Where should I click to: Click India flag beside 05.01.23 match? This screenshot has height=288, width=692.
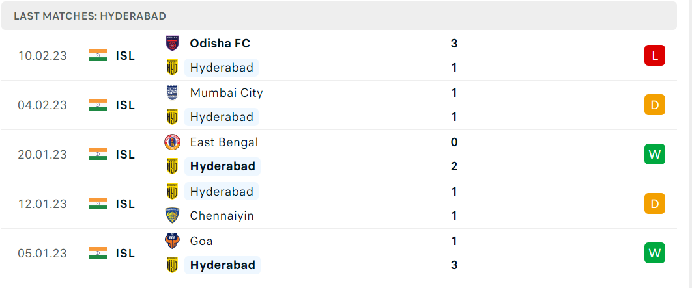98,253
